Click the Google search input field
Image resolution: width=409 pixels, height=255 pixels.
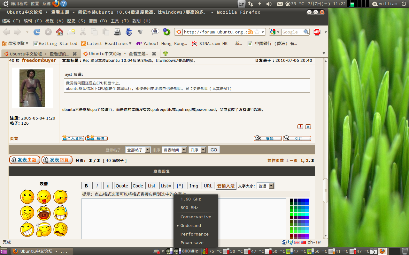click(x=292, y=32)
